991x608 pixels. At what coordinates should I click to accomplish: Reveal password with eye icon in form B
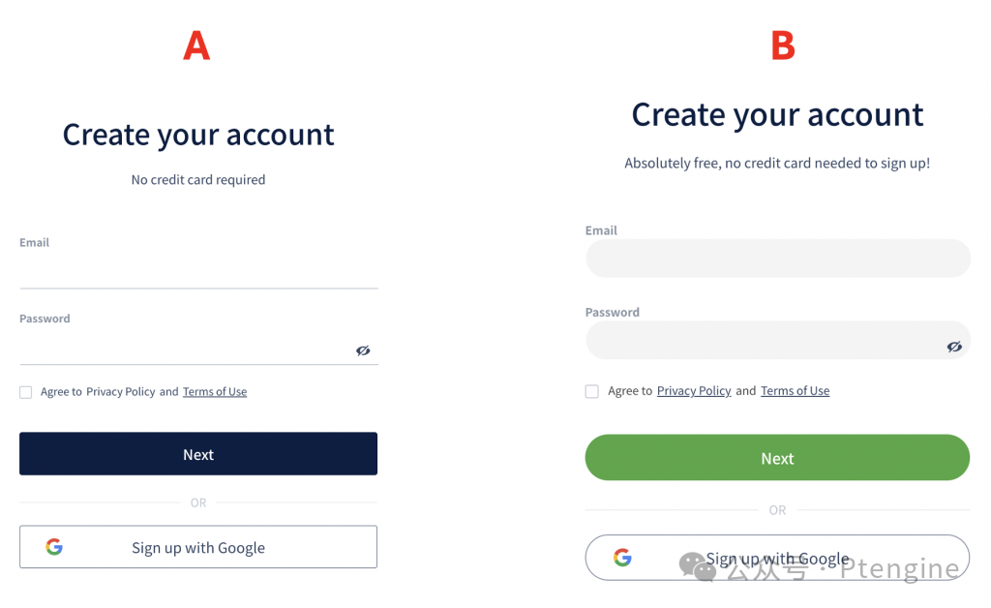(x=954, y=347)
